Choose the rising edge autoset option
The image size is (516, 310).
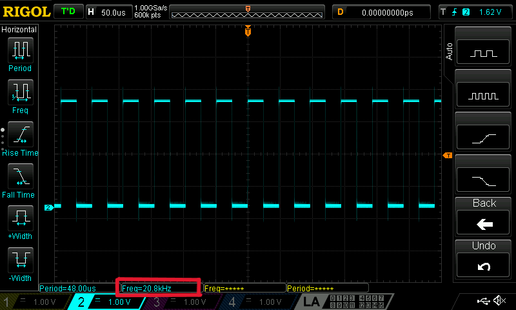pos(484,137)
